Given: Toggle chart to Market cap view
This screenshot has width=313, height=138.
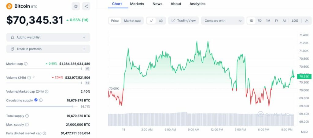Looking at the screenshot, I should 132,21.
